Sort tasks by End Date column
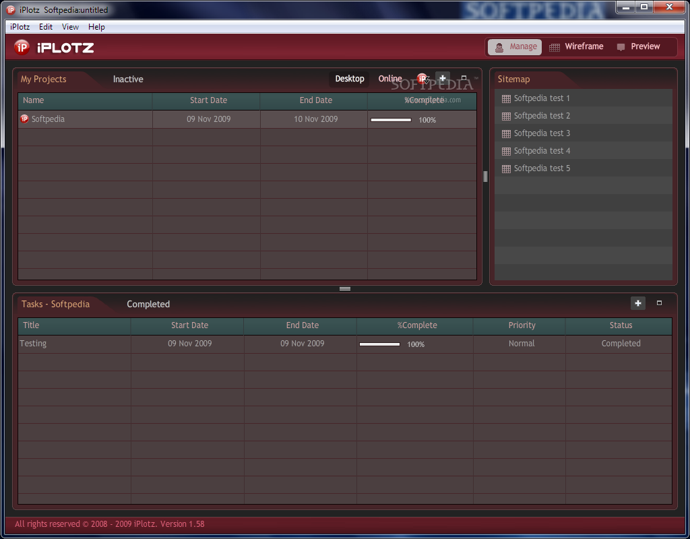690x539 pixels. click(x=300, y=325)
